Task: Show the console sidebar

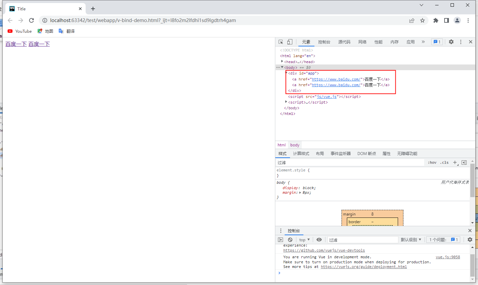Action: click(281, 240)
